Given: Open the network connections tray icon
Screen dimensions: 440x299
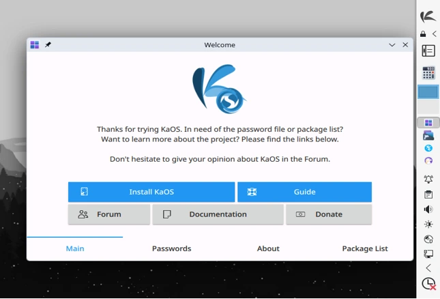Looking at the screenshot, I should 428,254.
